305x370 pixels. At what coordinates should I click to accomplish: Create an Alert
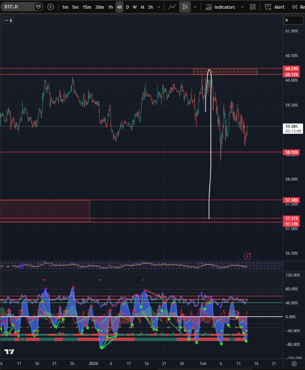[x=275, y=7]
